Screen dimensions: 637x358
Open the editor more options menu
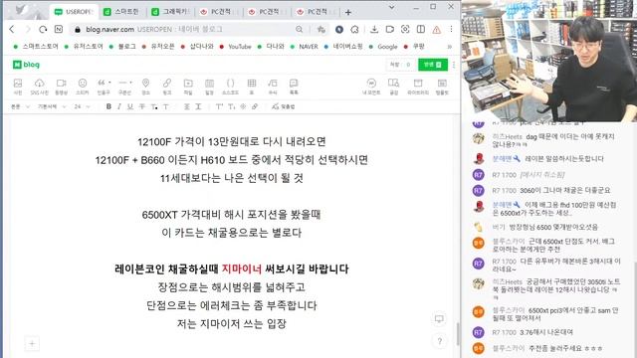tap(454, 65)
